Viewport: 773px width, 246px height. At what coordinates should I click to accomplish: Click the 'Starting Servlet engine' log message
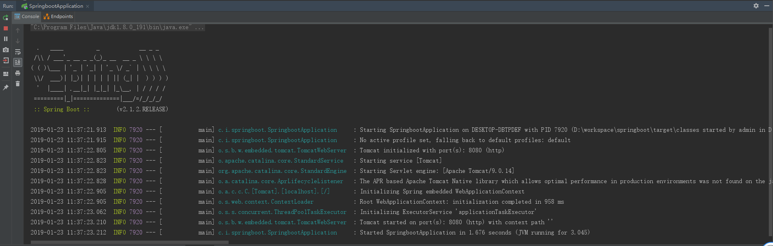tap(437, 171)
